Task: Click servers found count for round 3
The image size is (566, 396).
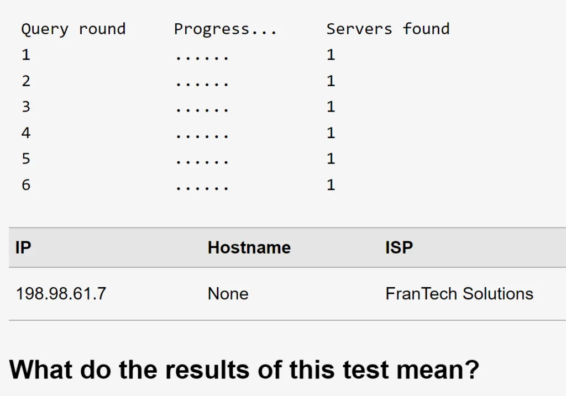Action: [x=331, y=107]
